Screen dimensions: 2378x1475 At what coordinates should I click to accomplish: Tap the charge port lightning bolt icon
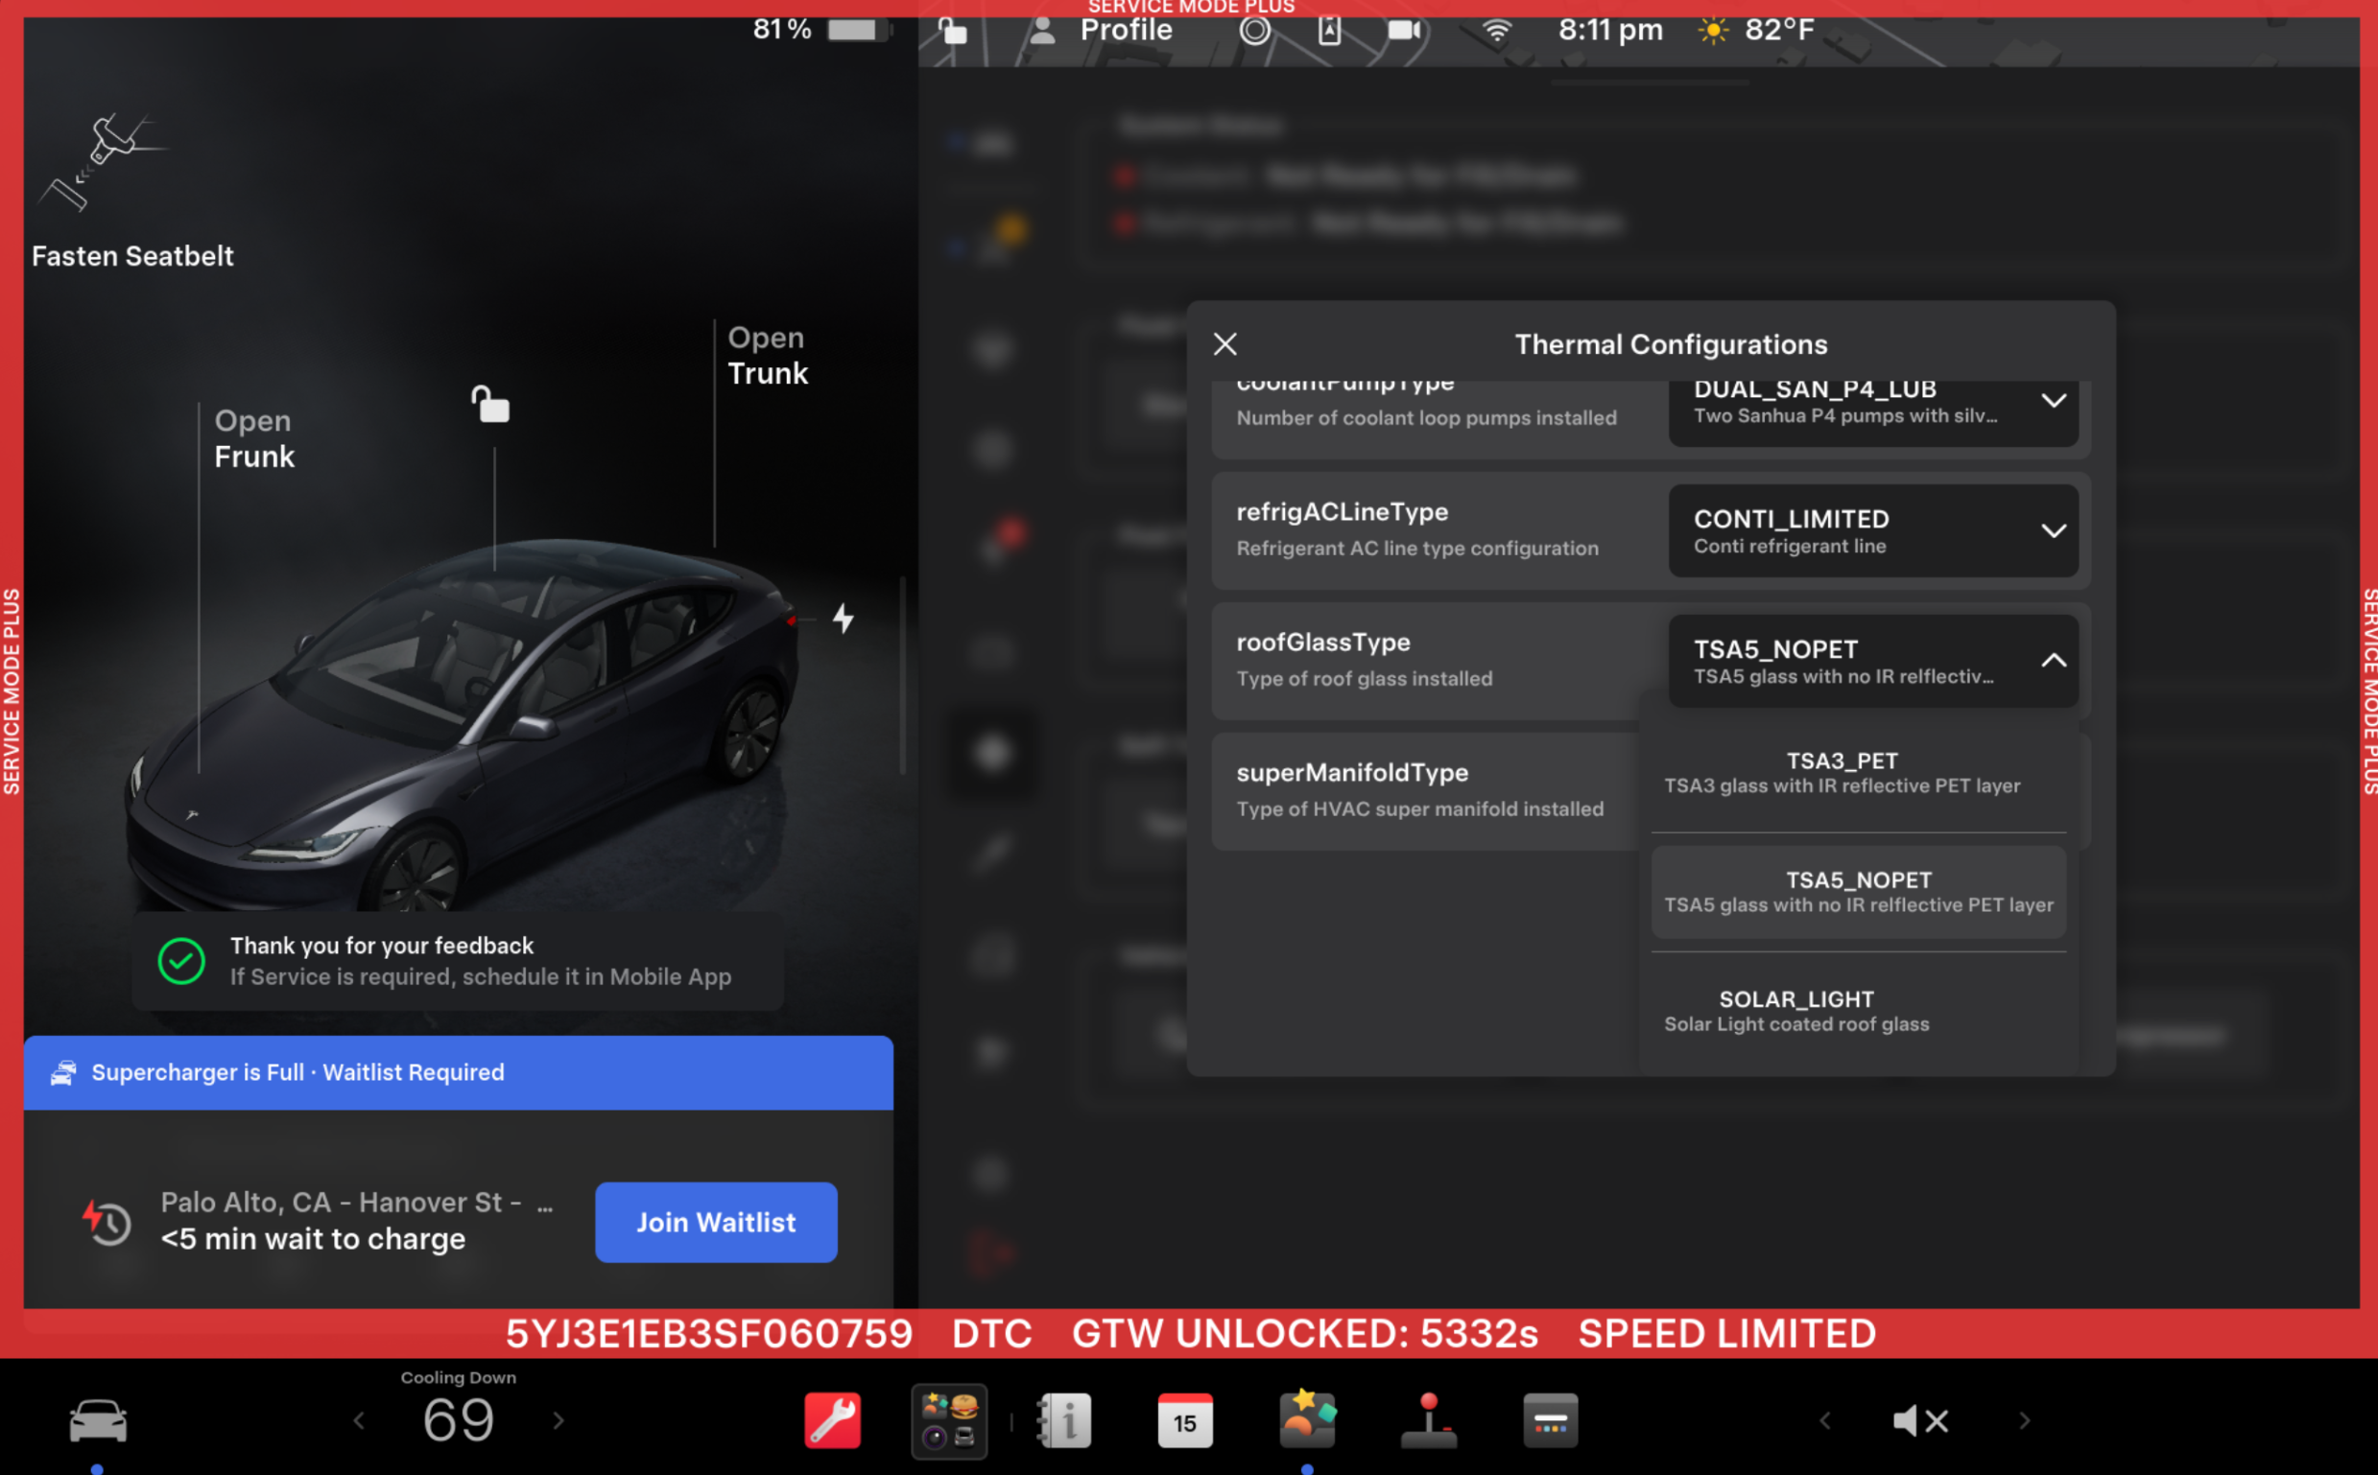[x=844, y=618]
